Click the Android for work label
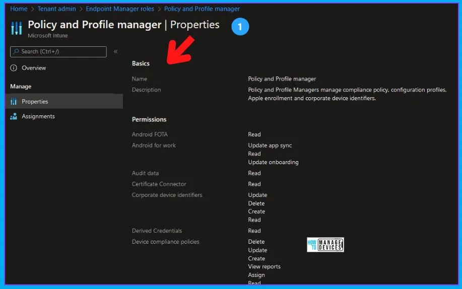 pyautogui.click(x=154, y=145)
